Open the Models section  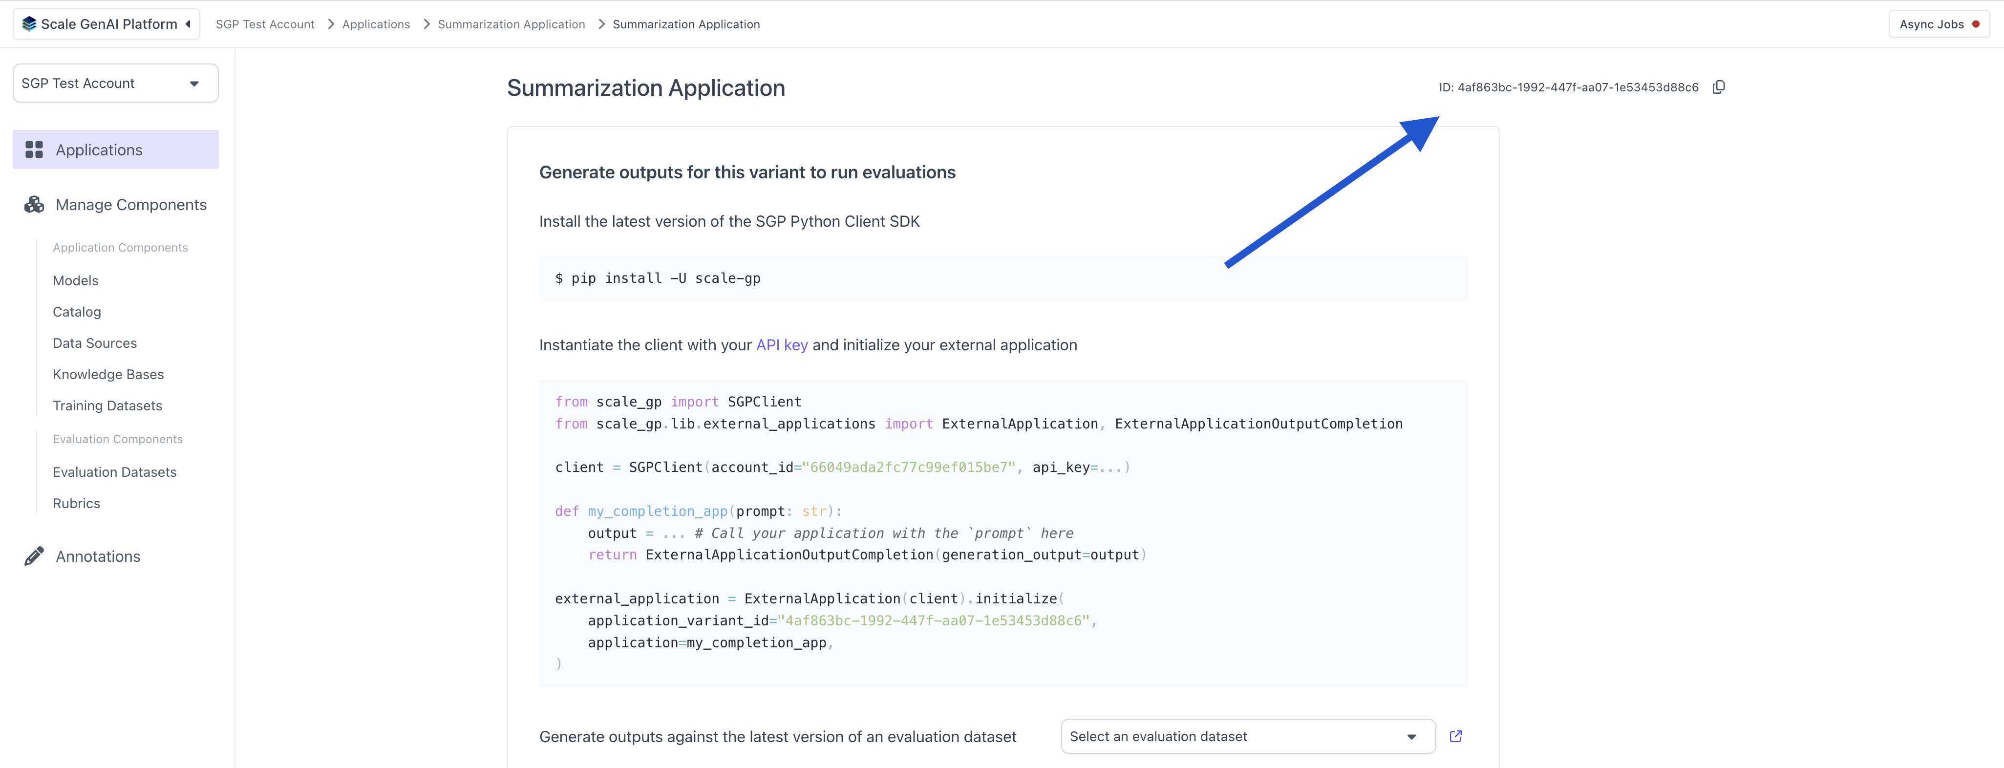point(75,280)
